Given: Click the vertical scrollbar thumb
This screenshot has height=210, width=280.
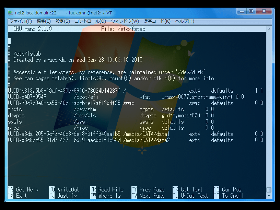Looking at the screenshot, I should (269, 190).
